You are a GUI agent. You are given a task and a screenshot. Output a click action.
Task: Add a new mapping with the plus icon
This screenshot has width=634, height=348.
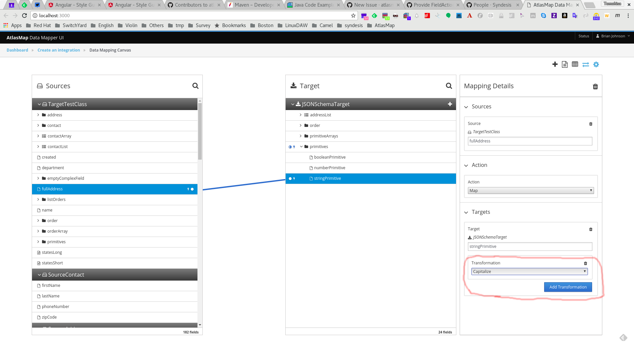(x=555, y=64)
